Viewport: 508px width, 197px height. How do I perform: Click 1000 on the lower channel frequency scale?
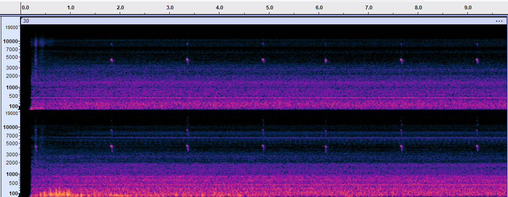(13, 174)
